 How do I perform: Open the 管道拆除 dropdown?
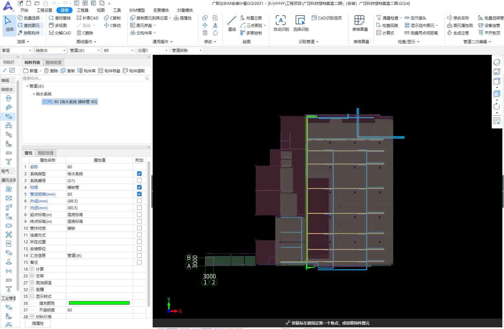tap(187, 50)
